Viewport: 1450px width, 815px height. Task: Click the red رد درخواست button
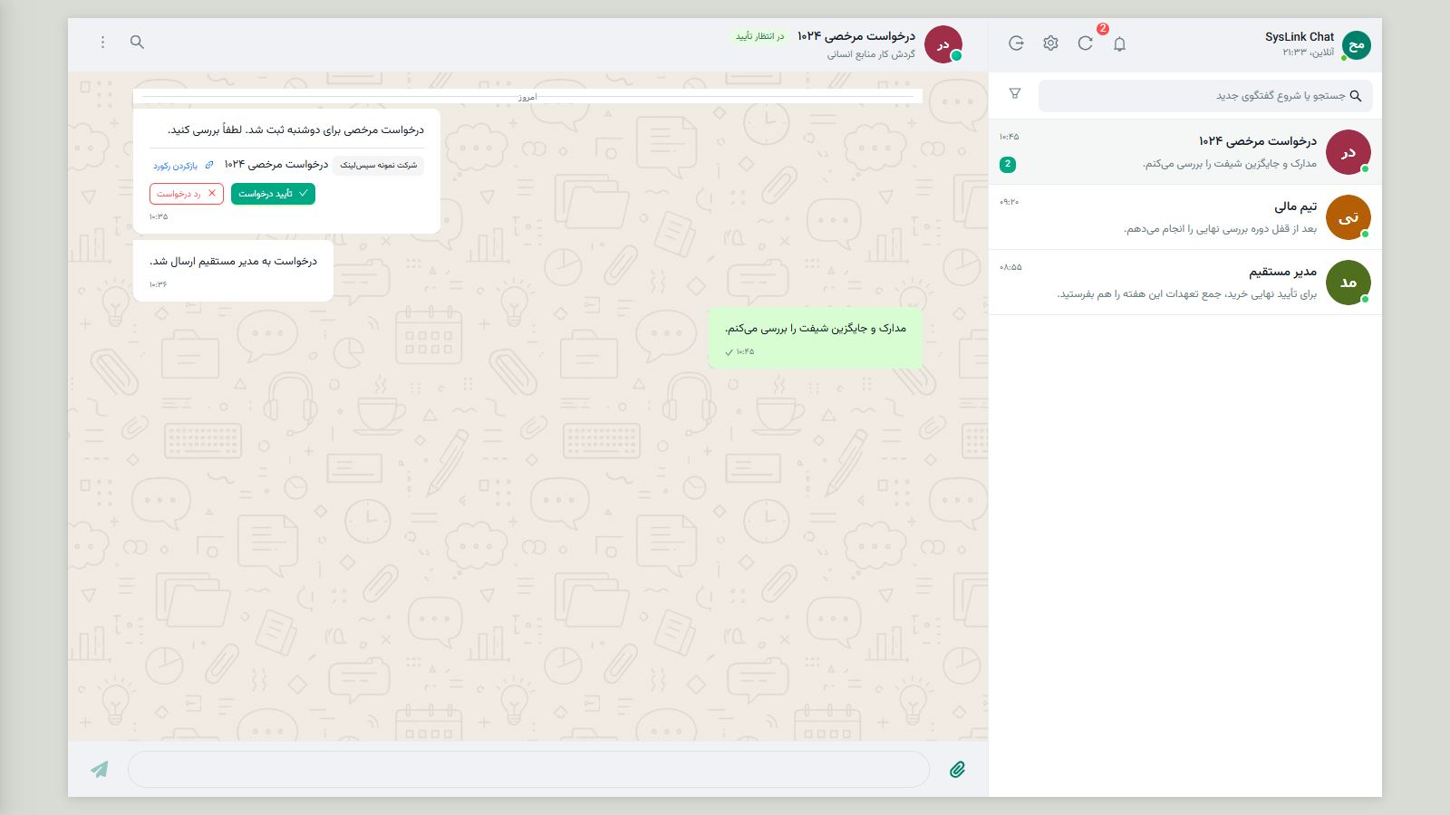(x=187, y=194)
